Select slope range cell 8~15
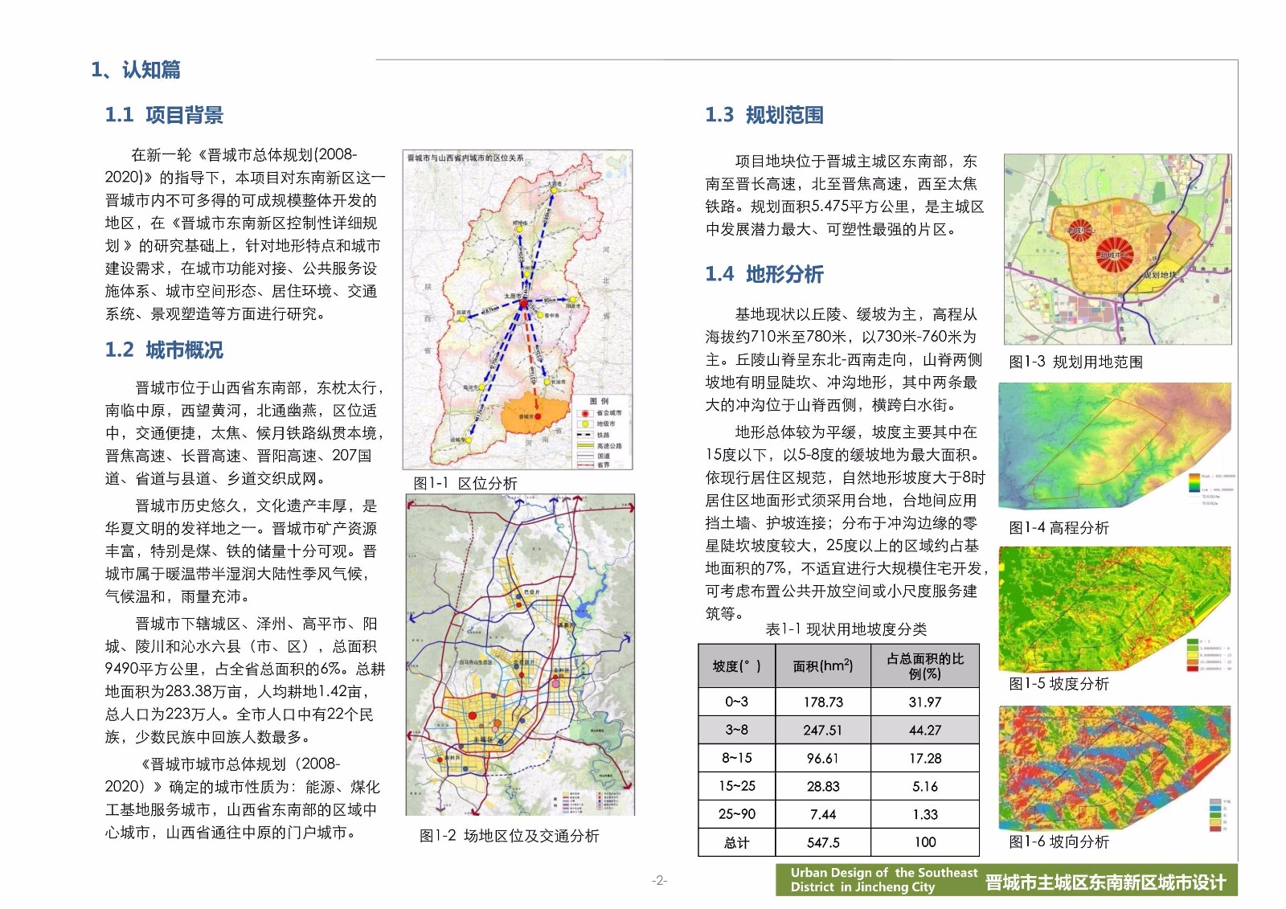Image resolution: width=1286 pixels, height=909 pixels. pos(737,758)
